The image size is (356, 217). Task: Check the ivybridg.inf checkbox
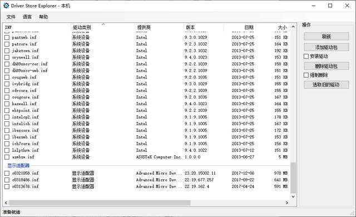pos(7,84)
